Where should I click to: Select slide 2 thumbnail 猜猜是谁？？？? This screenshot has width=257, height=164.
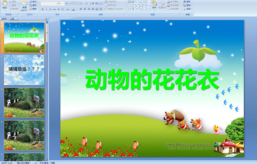24,70
